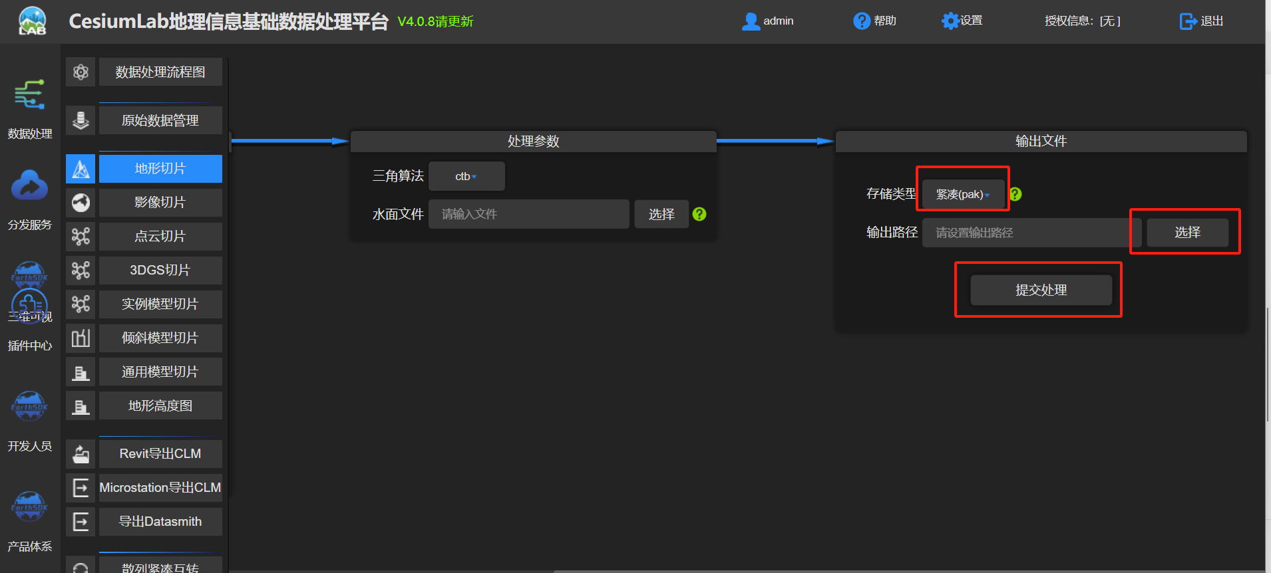Click the 帮助 question mark icon
The image size is (1271, 573).
[861, 21]
